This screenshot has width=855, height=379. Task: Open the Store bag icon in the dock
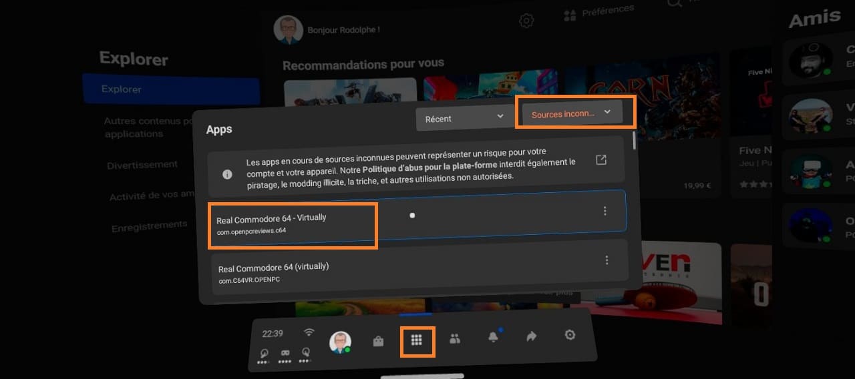(379, 342)
